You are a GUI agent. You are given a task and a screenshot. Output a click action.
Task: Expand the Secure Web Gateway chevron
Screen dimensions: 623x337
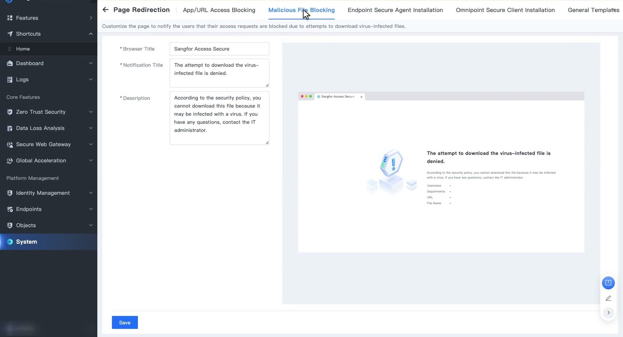[x=91, y=145]
